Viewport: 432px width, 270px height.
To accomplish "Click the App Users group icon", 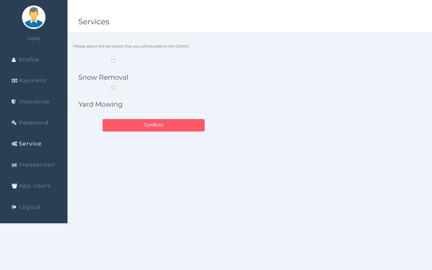I will [14, 186].
